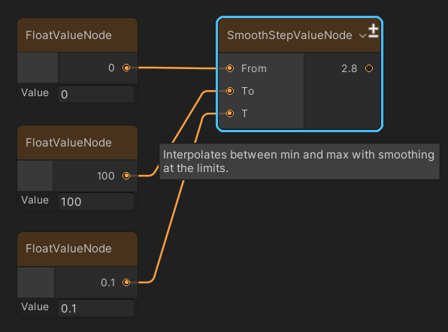Collapse SmoothStepValueNode using its chevron arrow
Screen dimensions: 448x332
[x=362, y=36]
